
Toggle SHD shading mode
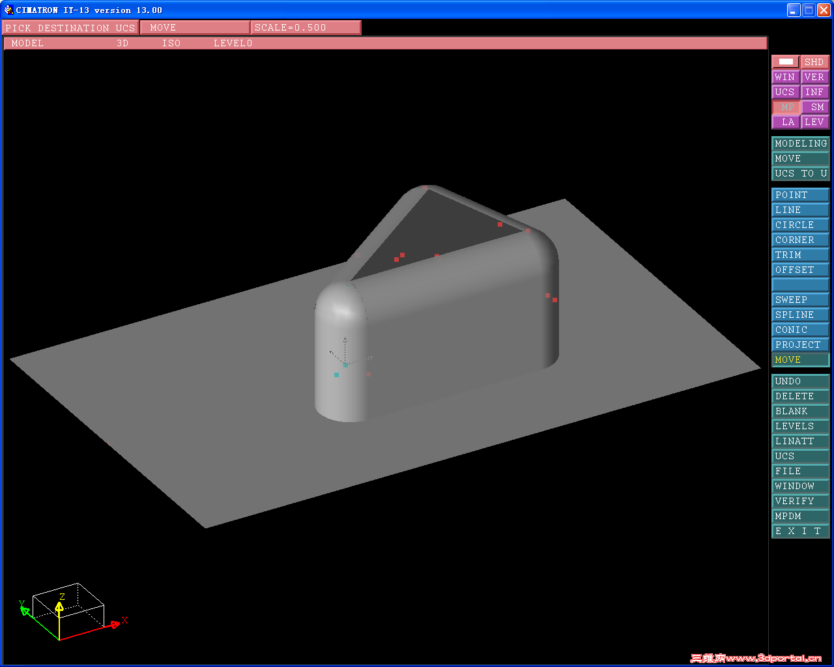[x=814, y=62]
